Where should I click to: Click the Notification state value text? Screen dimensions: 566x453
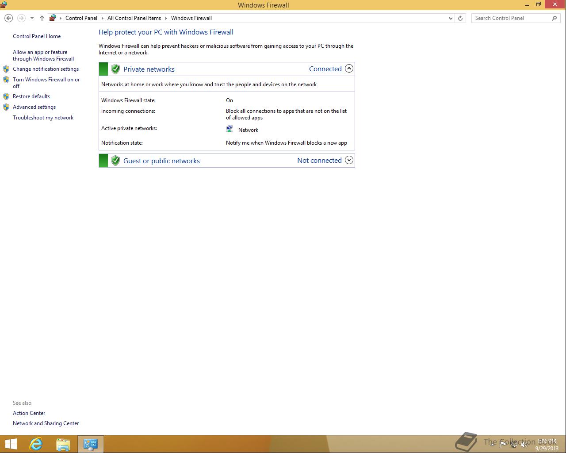click(x=287, y=143)
